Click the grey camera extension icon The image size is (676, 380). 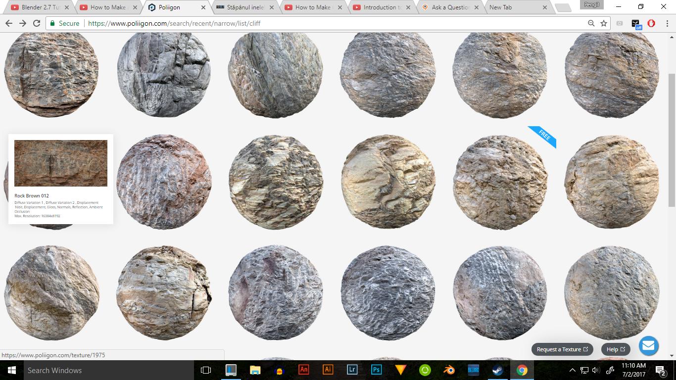point(620,23)
